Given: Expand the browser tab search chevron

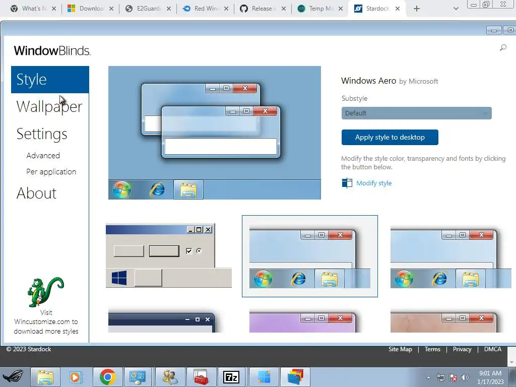Looking at the screenshot, I should [456, 9].
